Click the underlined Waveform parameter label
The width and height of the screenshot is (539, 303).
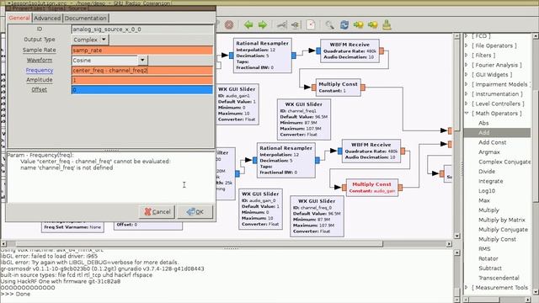pyautogui.click(x=40, y=60)
